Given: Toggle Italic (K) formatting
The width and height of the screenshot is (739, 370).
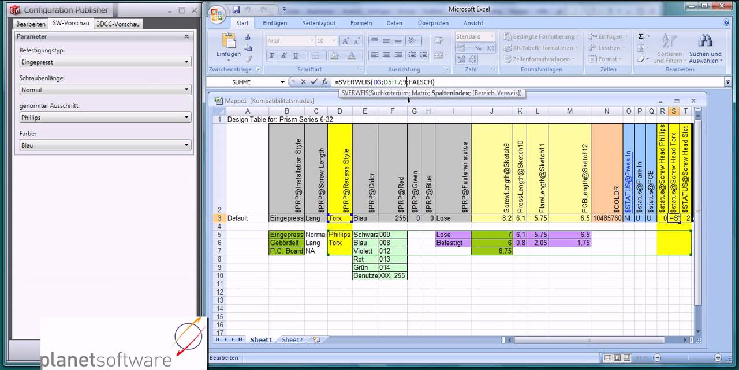Looking at the screenshot, I should (x=283, y=55).
